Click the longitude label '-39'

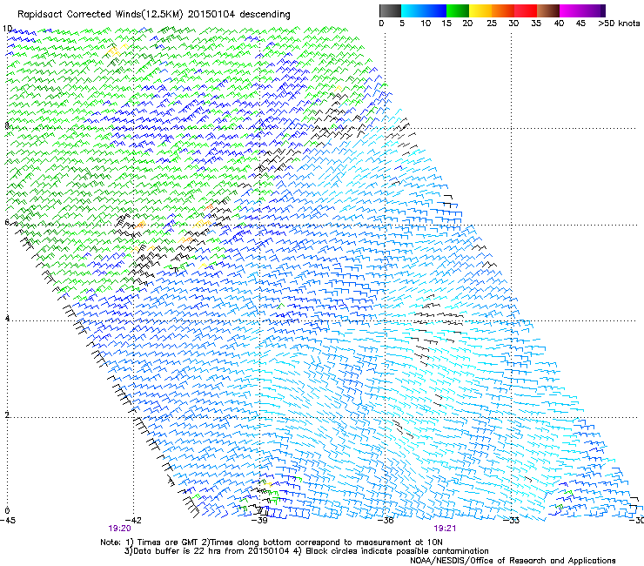(x=259, y=521)
